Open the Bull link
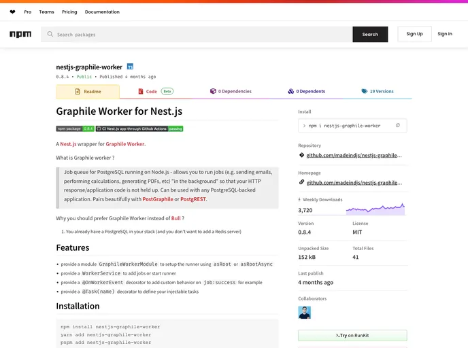The height and width of the screenshot is (348, 468). 175,218
